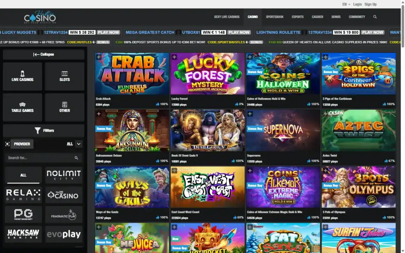The height and width of the screenshot is (253, 405).
Task: Click BONUS button next to CODE:HUSTLES
Action: click(x=103, y=42)
